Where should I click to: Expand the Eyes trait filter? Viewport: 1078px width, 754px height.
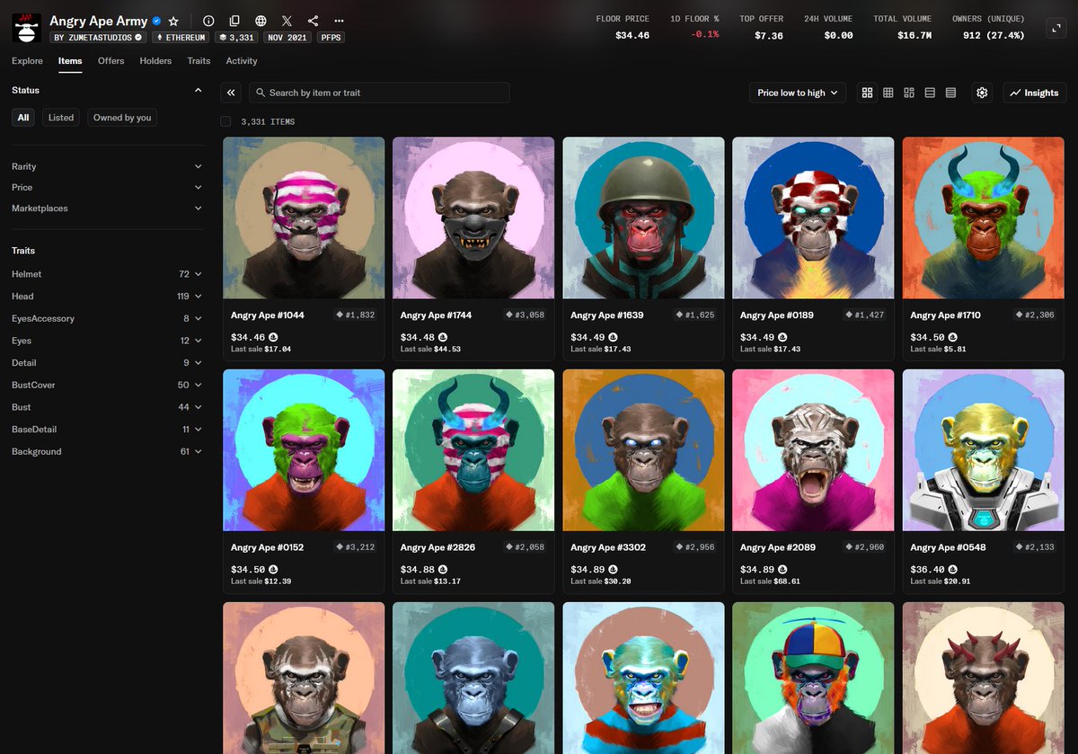[x=108, y=341]
